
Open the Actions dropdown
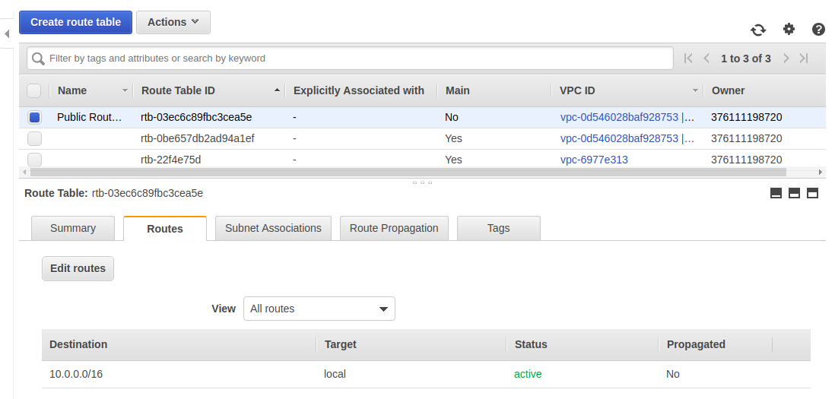[x=173, y=22]
